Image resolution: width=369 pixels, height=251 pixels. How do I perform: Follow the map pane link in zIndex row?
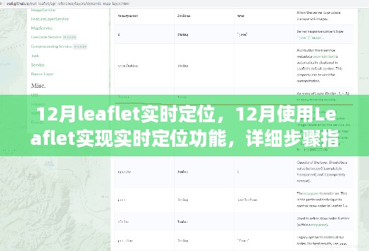pos(319,225)
